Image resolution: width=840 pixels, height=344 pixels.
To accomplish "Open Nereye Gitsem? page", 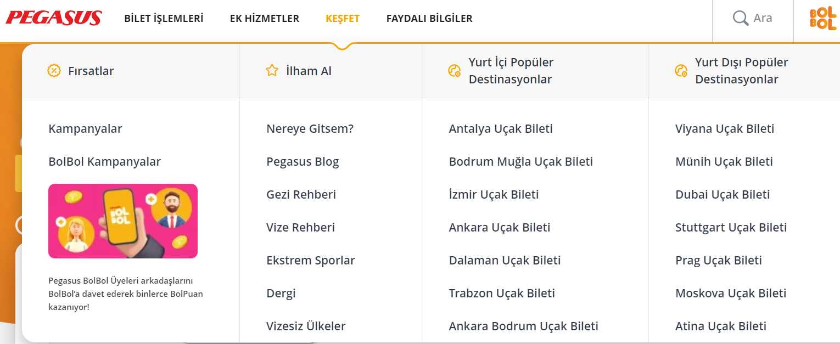I will coord(310,129).
